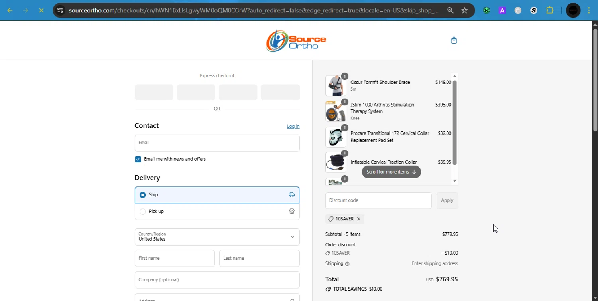Click the TOTAL SAVINGS $10.00 text
Screen dimensions: 598x301
pyautogui.click(x=357, y=289)
